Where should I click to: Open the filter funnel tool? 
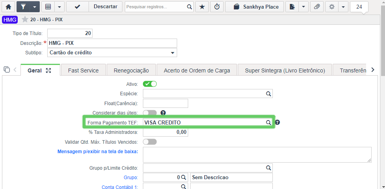coord(23,7)
